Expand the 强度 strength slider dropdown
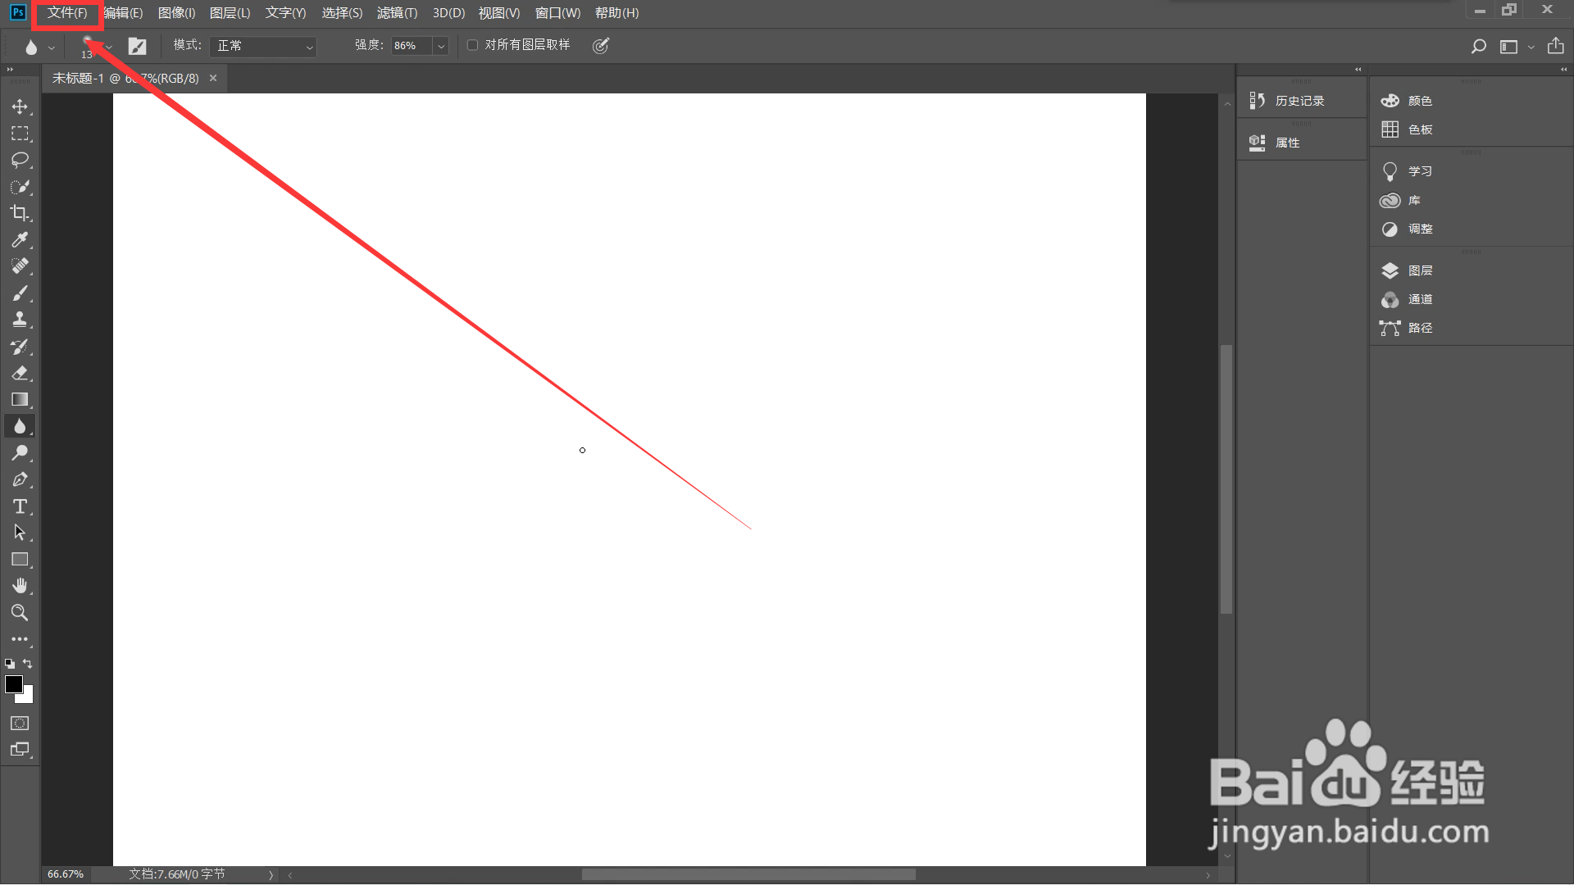 [441, 46]
